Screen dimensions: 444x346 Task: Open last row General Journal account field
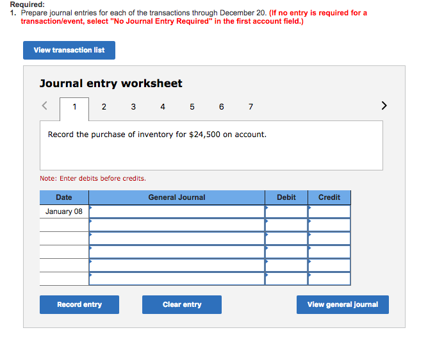click(177, 279)
